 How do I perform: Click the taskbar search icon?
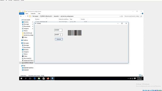pyautogui.click(x=26, y=78)
